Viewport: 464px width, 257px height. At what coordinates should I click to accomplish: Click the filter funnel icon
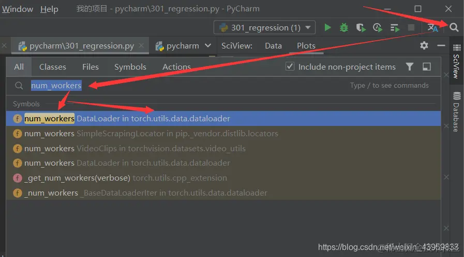point(410,67)
